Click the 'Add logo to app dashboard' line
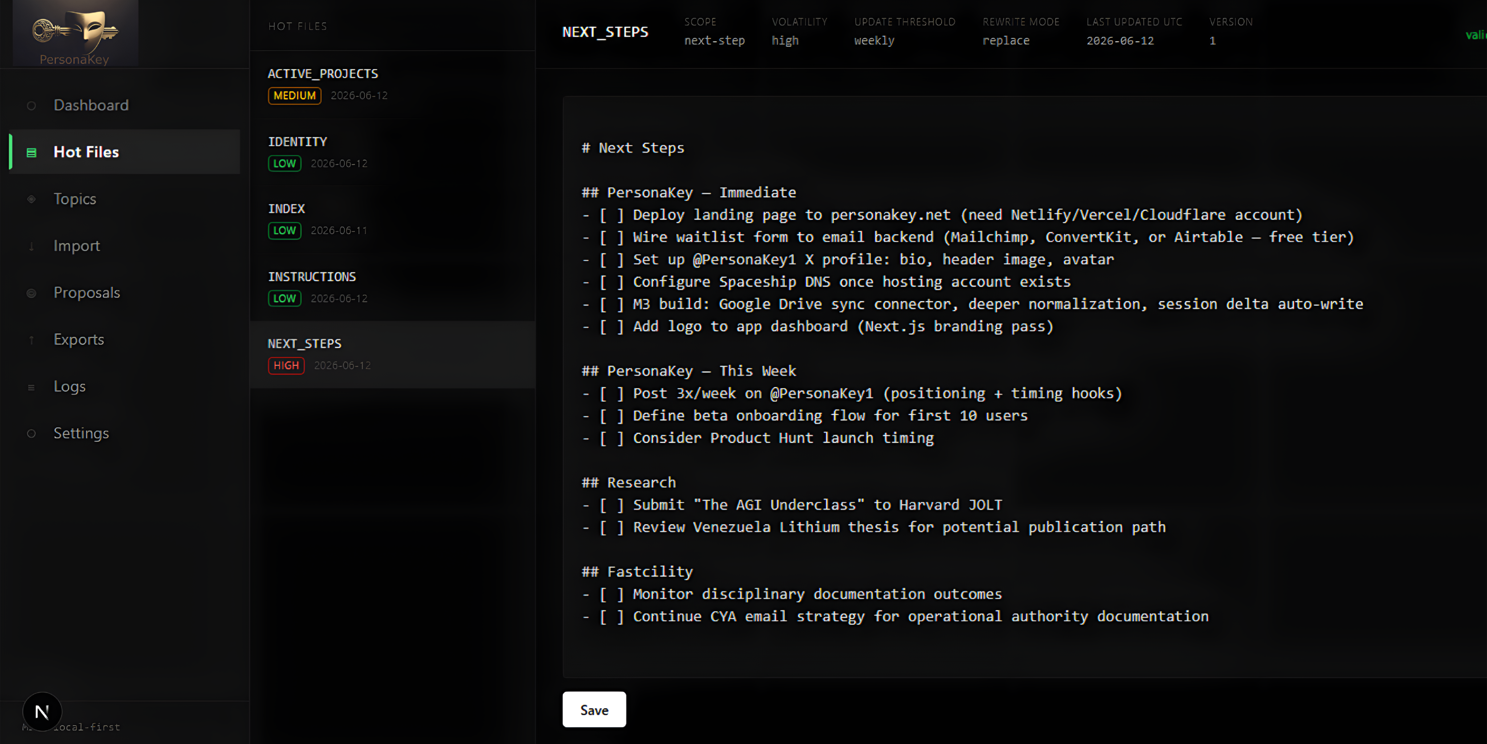This screenshot has height=744, width=1487. pyautogui.click(x=818, y=326)
